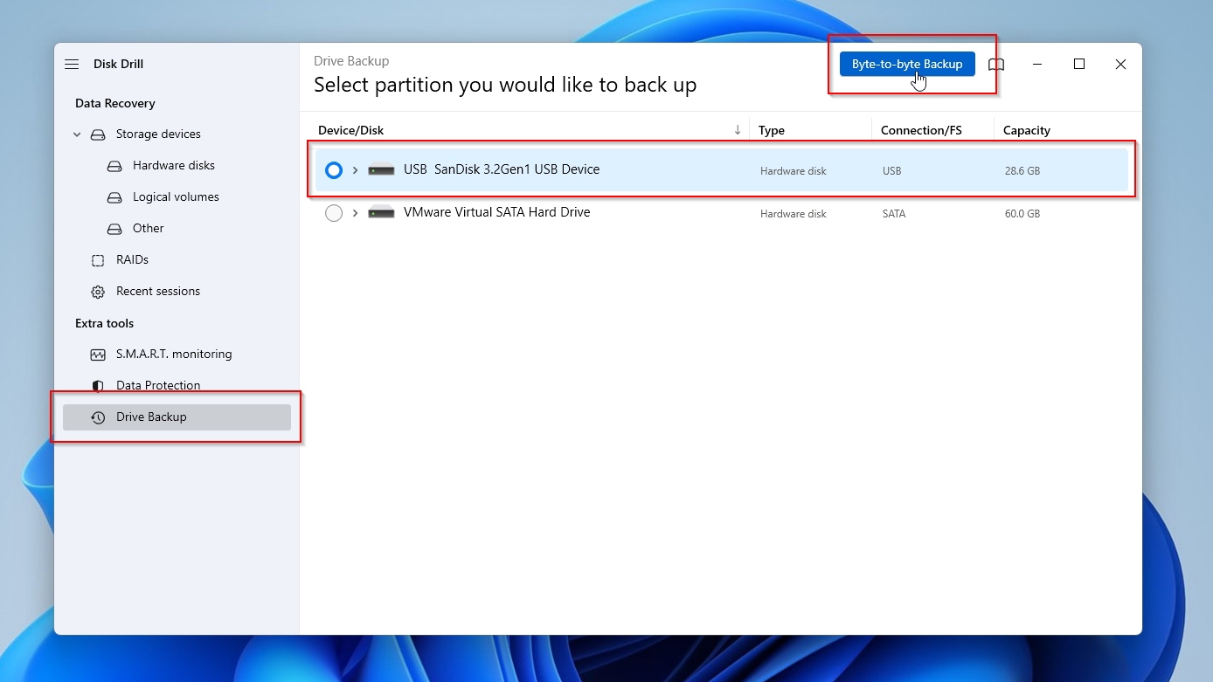Click the Storage devices drive icon
This screenshot has width=1213, height=682.
[98, 134]
